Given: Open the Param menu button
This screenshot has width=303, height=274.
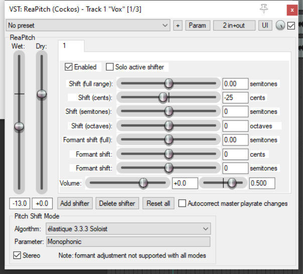Looking at the screenshot, I should tap(198, 26).
